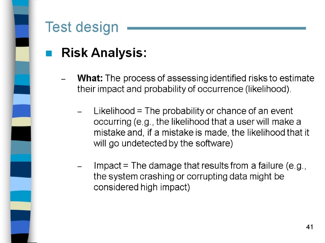This screenshot has height=243, width=325.
Task: Click the horizontal rule beside the title
Action: pos(216,28)
